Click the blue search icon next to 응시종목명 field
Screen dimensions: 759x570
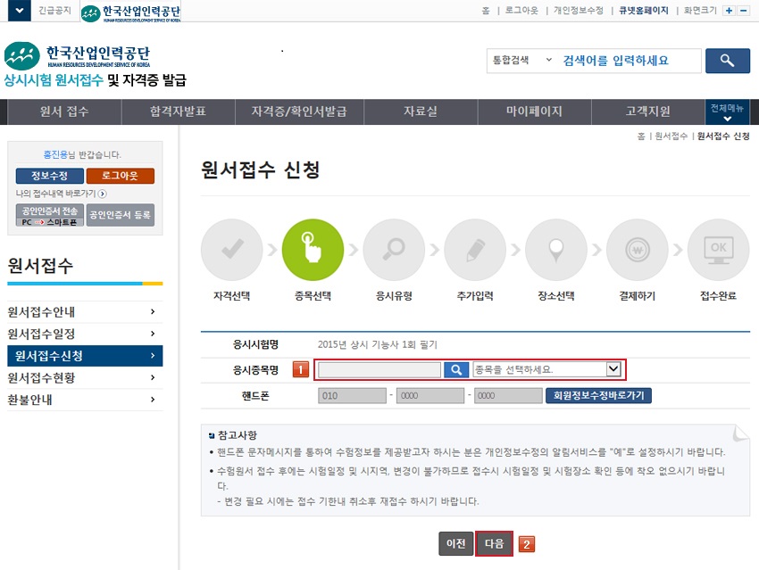pos(456,369)
